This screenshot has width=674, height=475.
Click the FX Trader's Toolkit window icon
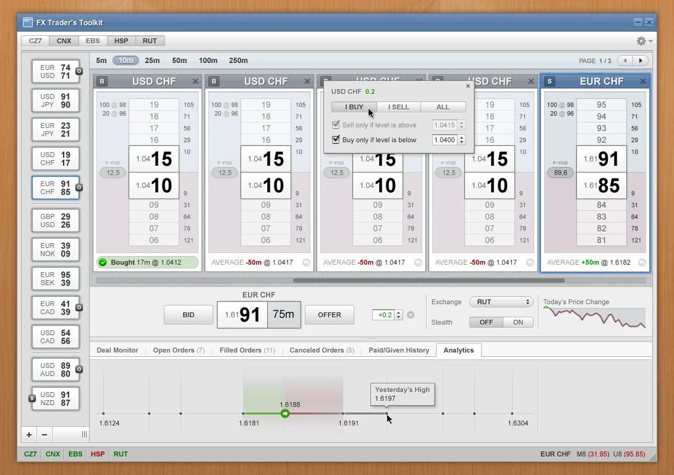click(x=27, y=22)
